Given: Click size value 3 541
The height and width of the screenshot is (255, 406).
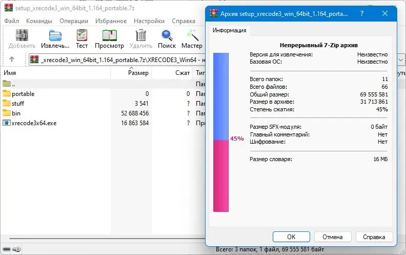Looking at the screenshot, I should 141,104.
